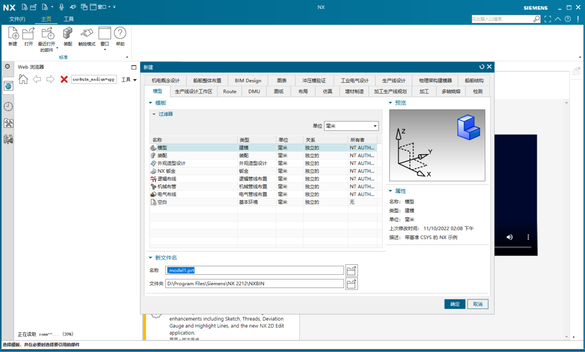Toggle 触控模式 in the ribbon
Image resolution: width=585 pixels, height=352 pixels.
click(86, 37)
